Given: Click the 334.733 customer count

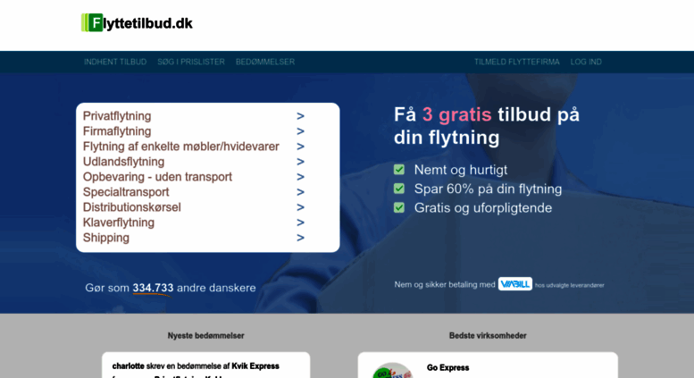Looking at the screenshot, I should tap(153, 288).
